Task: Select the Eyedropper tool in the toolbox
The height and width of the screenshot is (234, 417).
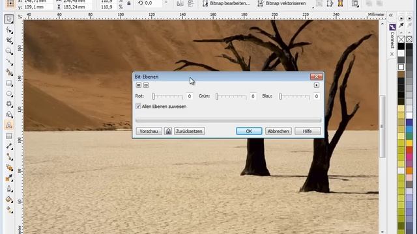Action: pyautogui.click(x=9, y=178)
